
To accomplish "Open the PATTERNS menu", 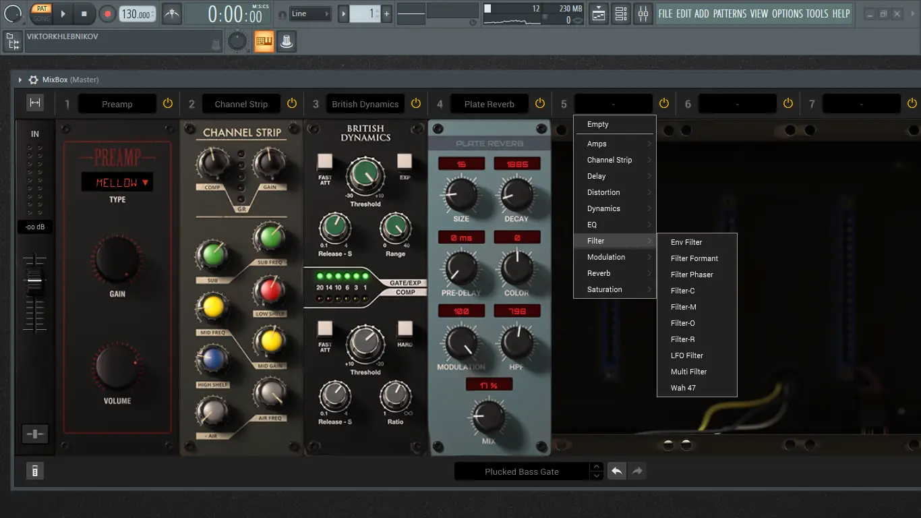I will pyautogui.click(x=730, y=13).
